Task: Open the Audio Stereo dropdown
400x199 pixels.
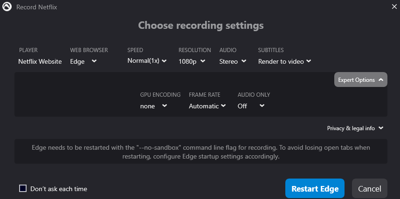Action: [233, 61]
